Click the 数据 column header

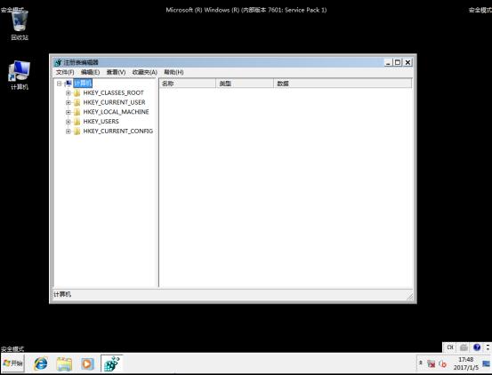coord(343,84)
